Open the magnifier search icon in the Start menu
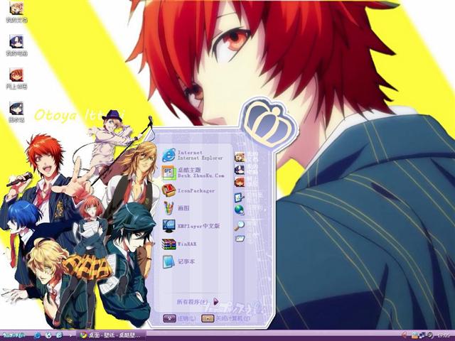This screenshot has height=341, width=455. tap(240, 225)
